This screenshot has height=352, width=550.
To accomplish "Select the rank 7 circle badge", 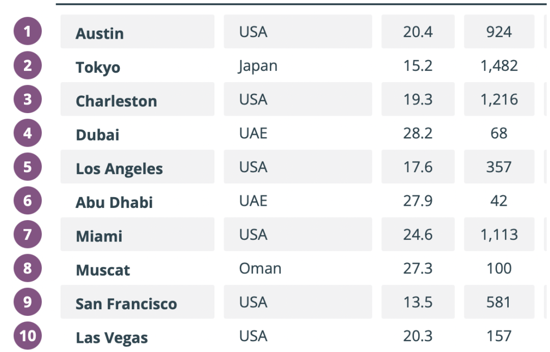I will click(28, 234).
